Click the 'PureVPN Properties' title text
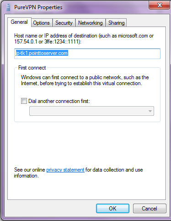The width and height of the screenshot is (171, 221). 38,7
